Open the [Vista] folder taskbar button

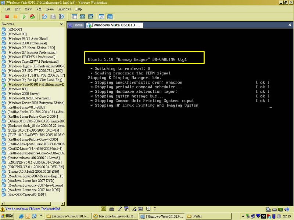208,216
